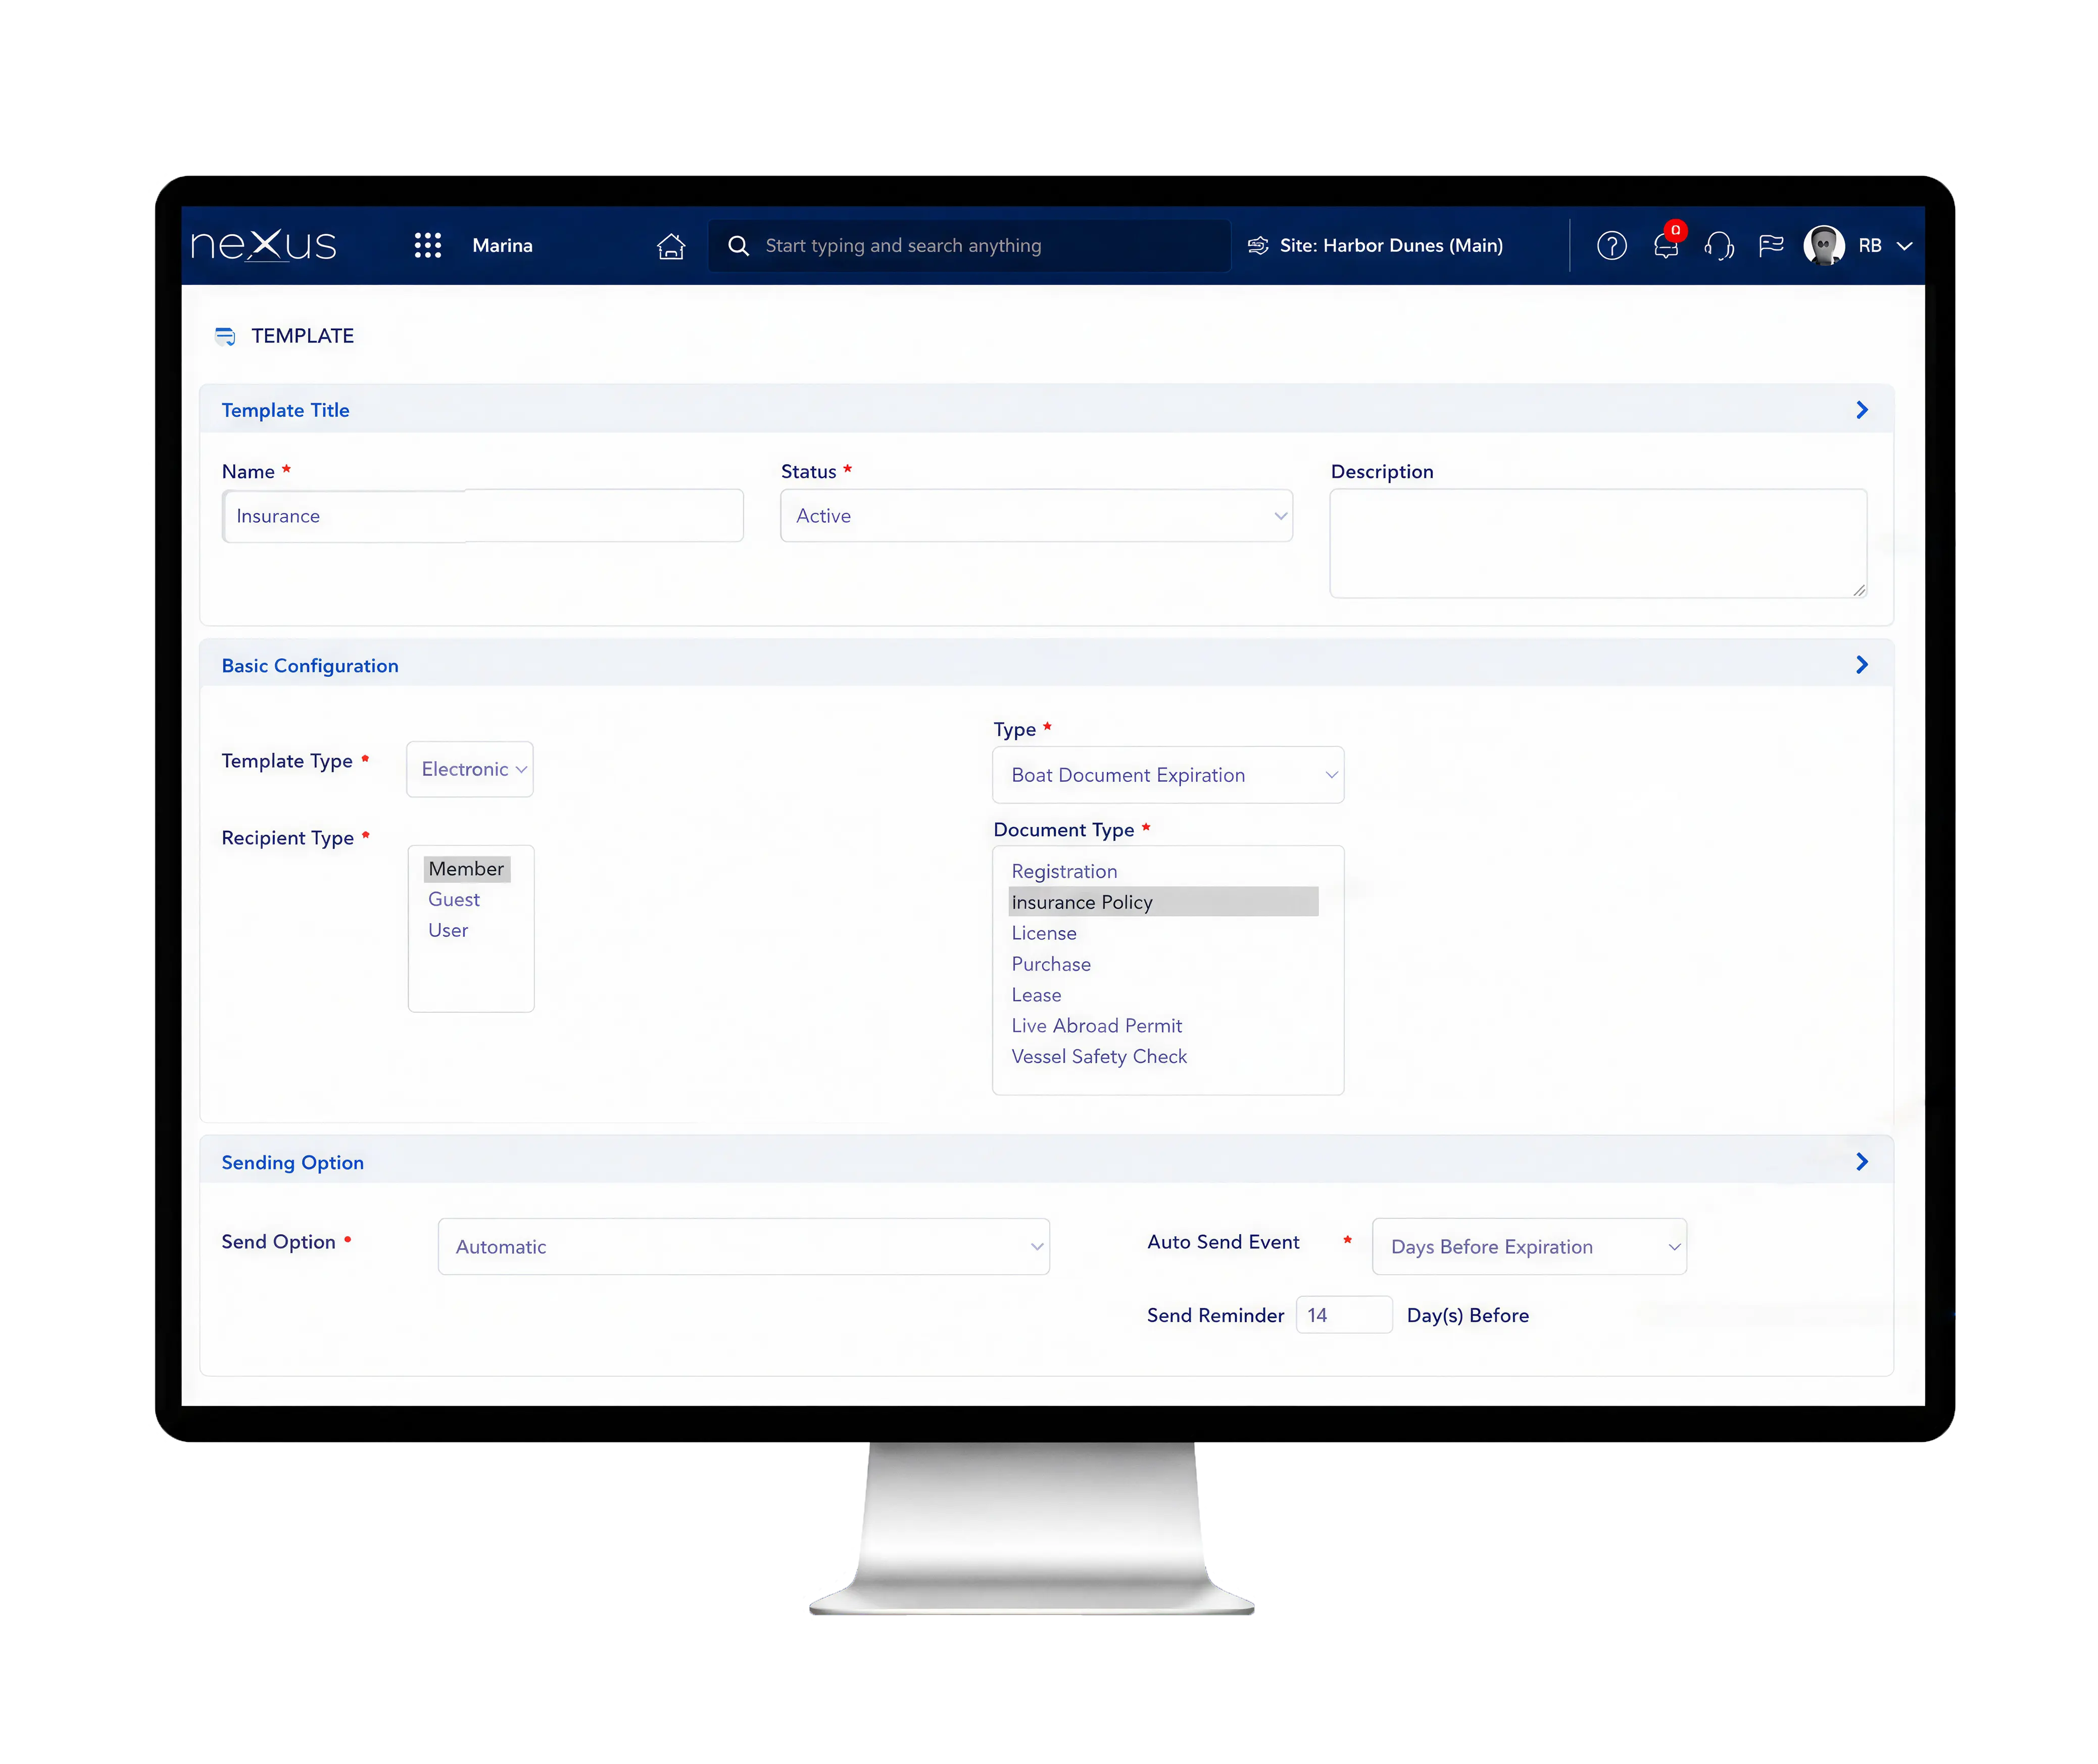Open the user avatar photo
2098x1764 pixels.
[1823, 245]
